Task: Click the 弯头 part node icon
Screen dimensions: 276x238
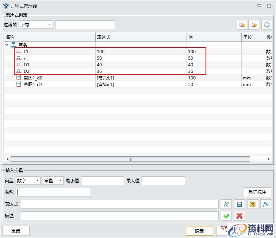Action: (x=14, y=45)
